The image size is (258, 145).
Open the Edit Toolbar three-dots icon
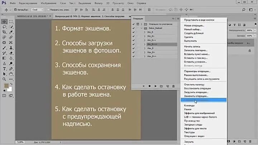click(x=11, y=79)
